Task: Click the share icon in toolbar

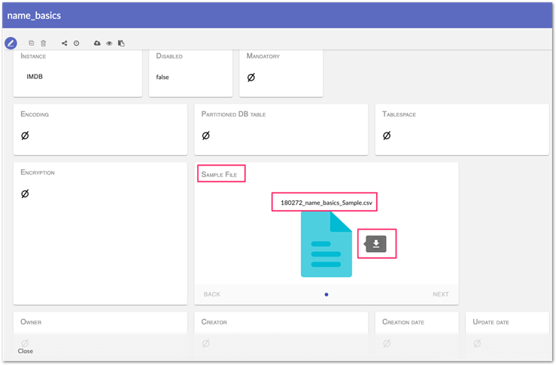Action: (x=64, y=43)
